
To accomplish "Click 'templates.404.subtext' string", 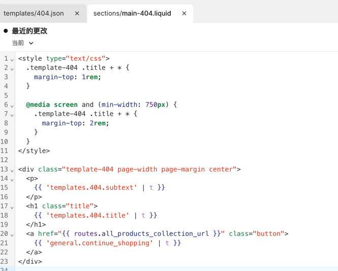I will [x=91, y=187].
